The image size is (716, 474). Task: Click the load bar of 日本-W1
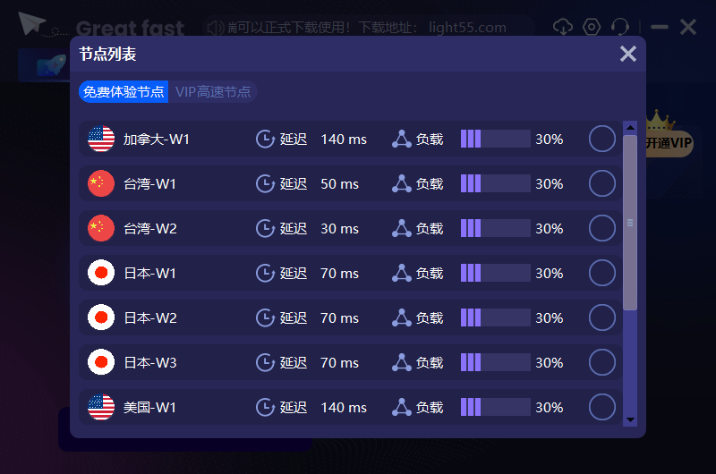coord(496,273)
